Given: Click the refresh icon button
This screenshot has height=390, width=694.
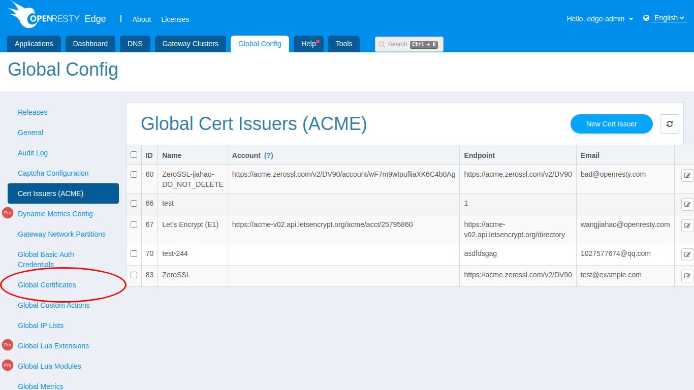Looking at the screenshot, I should click(x=669, y=124).
